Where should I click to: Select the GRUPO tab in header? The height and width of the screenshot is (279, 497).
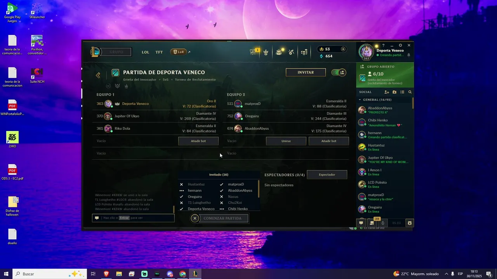coord(116,52)
